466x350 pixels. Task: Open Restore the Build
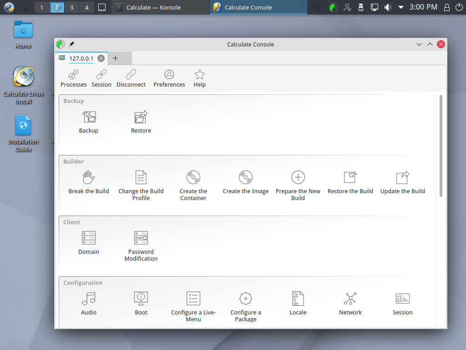[x=350, y=182]
